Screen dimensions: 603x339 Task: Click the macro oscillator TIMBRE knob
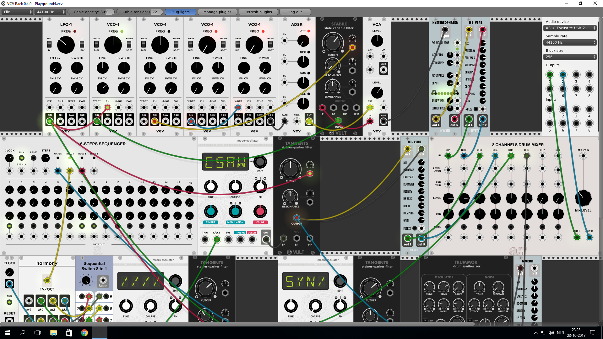click(211, 211)
